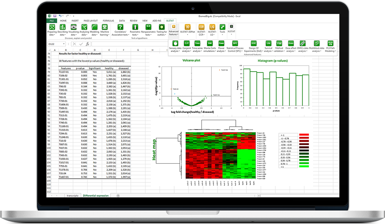Open the transcripto sheet tab
This screenshot has height=224, width=385.
tap(73, 196)
